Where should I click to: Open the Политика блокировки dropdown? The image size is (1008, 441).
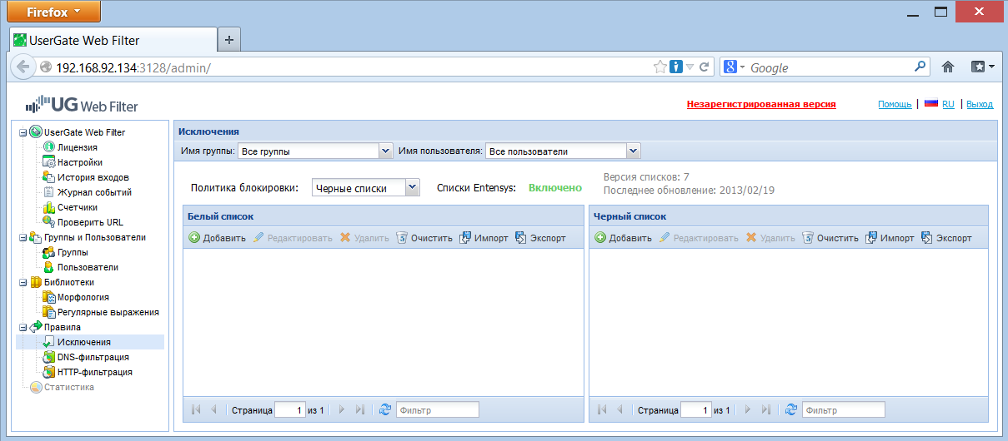(x=412, y=188)
